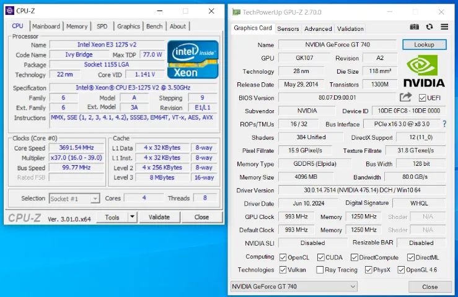This screenshot has height=297, width=458.
Task: Switch to the Memory tab in CPU-Z
Action: coord(77,26)
